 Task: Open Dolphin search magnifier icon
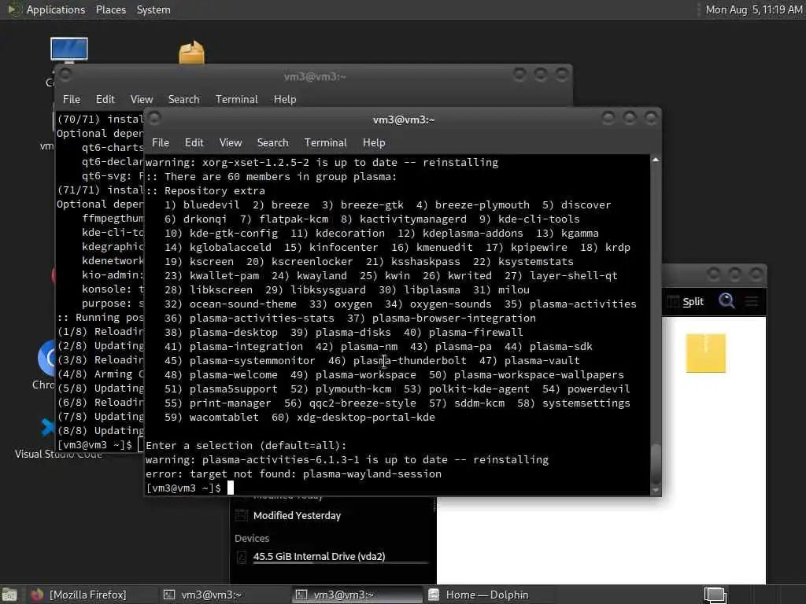727,300
